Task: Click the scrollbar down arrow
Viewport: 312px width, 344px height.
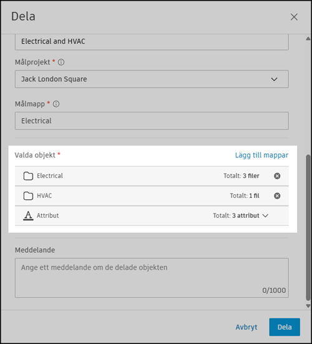Action: (x=308, y=306)
